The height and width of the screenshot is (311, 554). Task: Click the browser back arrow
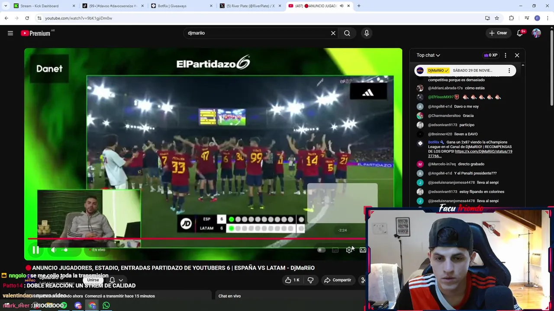[6, 18]
